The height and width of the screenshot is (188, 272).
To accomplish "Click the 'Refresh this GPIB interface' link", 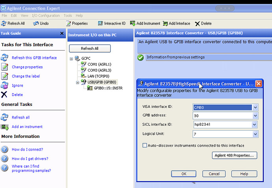I will [x=34, y=58].
